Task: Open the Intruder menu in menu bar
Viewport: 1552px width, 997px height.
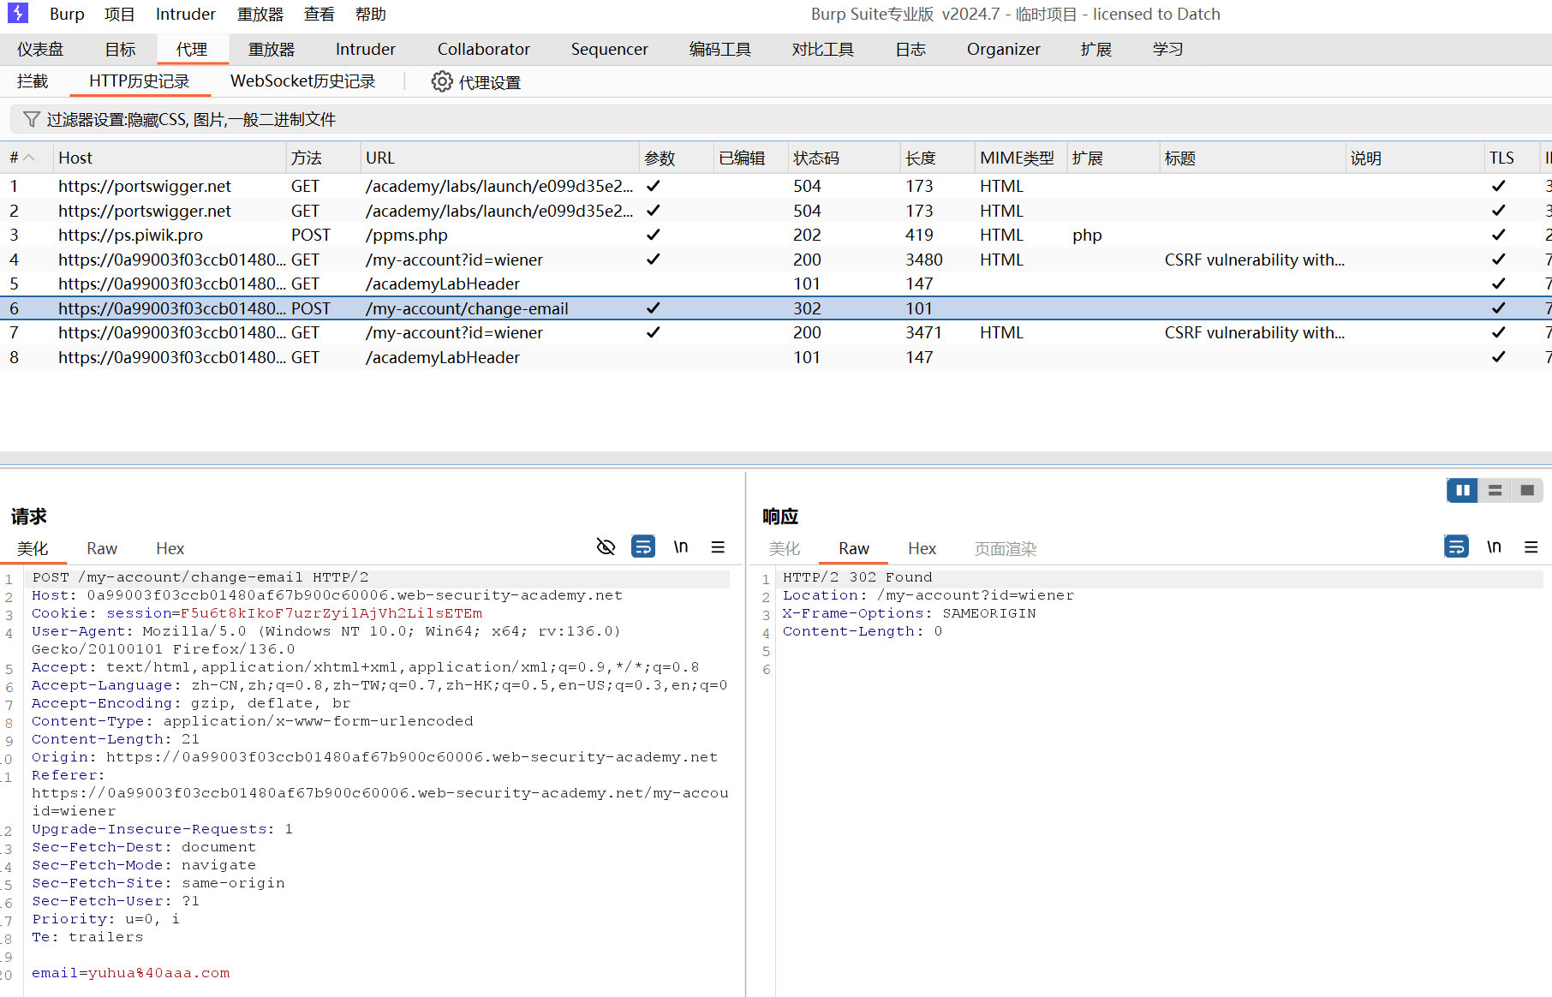Action: coord(185,14)
